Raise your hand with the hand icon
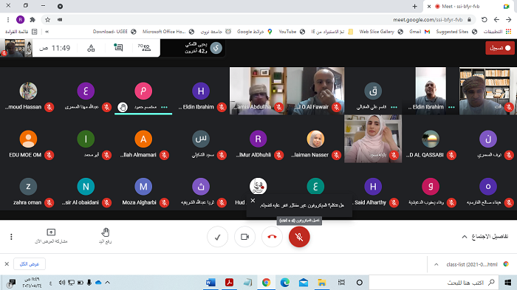Viewport: 517px width, 290px height. click(105, 235)
